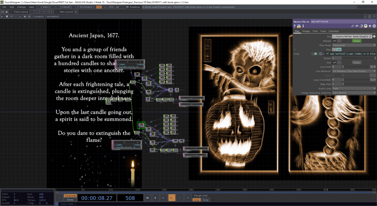The image size is (377, 206).
Task: Click the second icon in the pane layout toolbar
Action: (x=7, y=12)
